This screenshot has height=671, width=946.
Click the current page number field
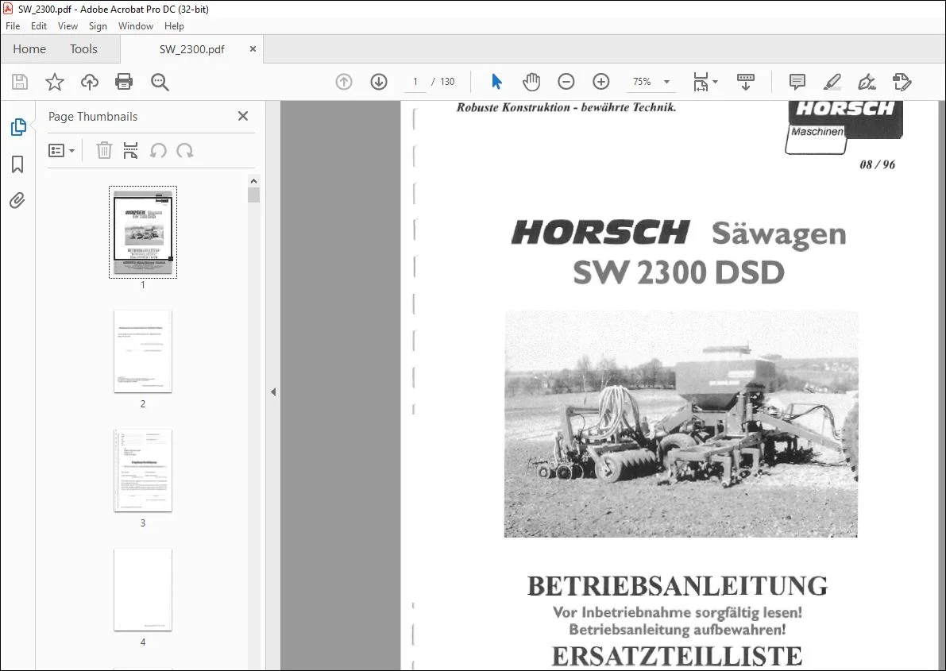point(415,82)
